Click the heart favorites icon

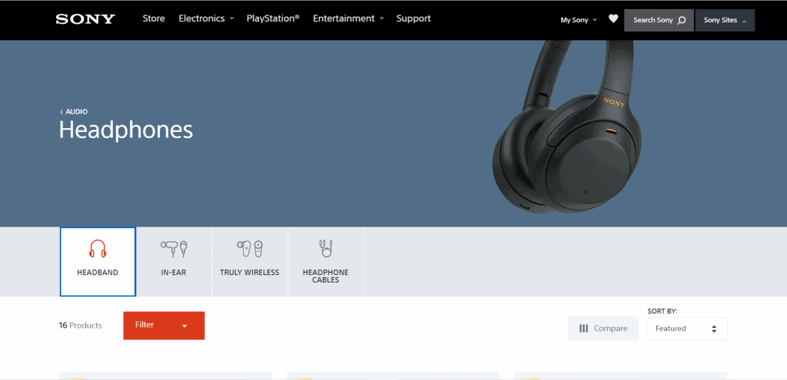pyautogui.click(x=613, y=19)
